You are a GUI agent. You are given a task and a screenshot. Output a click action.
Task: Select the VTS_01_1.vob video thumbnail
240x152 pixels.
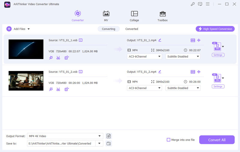coord(26,49)
